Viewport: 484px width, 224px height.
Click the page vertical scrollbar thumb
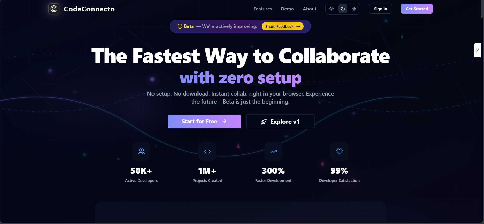[482, 9]
